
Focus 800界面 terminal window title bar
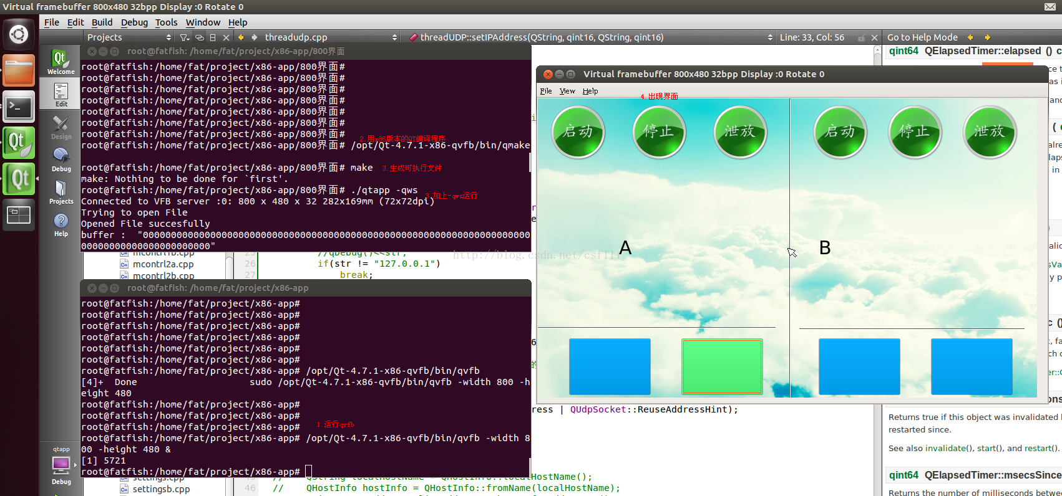(x=306, y=51)
